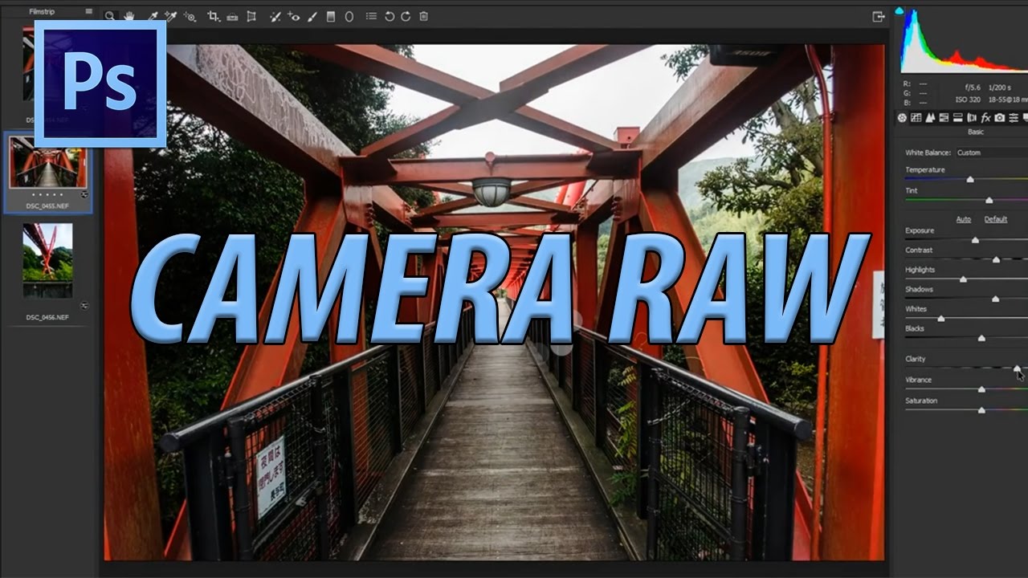Screen dimensions: 1028x578
Task: Click the 'Filmstrip' panel title
Action: (41, 12)
